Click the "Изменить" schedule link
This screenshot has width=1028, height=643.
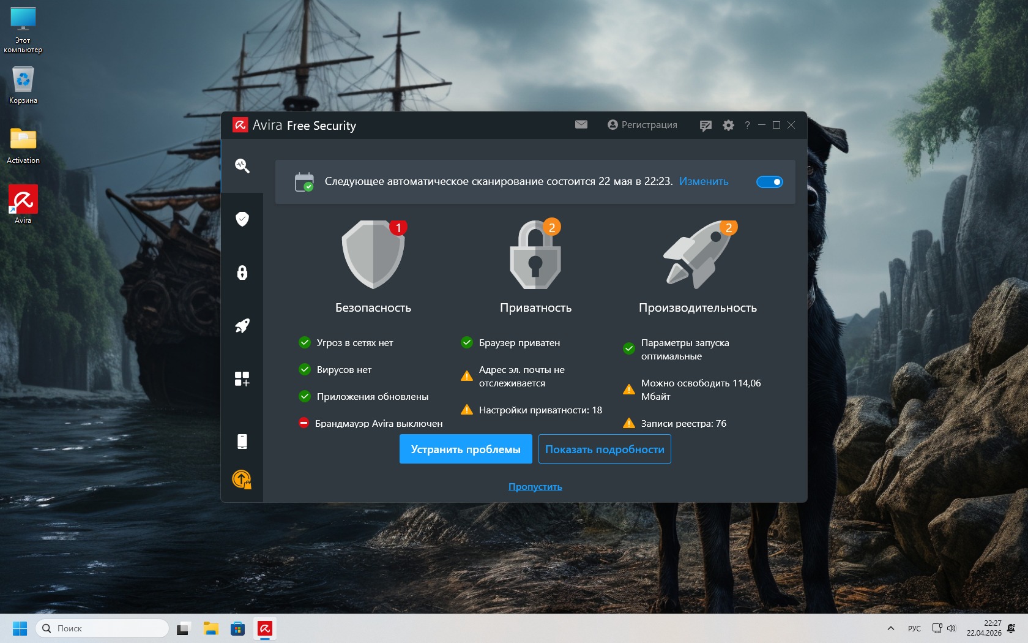click(x=704, y=182)
